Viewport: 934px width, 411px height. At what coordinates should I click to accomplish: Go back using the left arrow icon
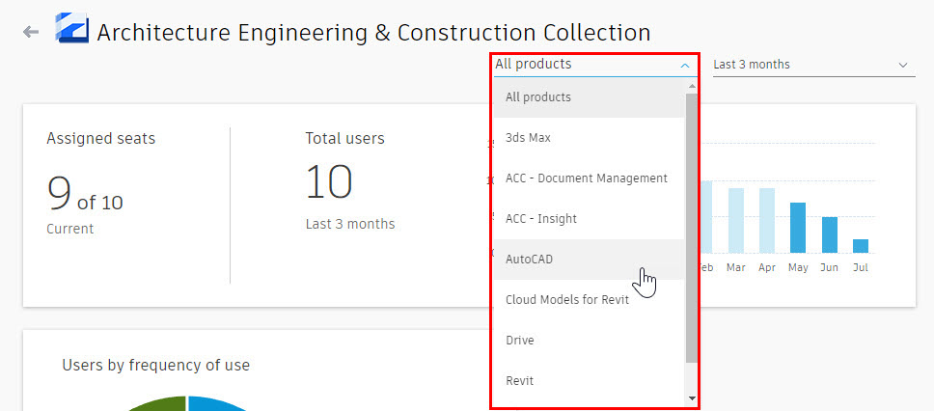pyautogui.click(x=30, y=32)
